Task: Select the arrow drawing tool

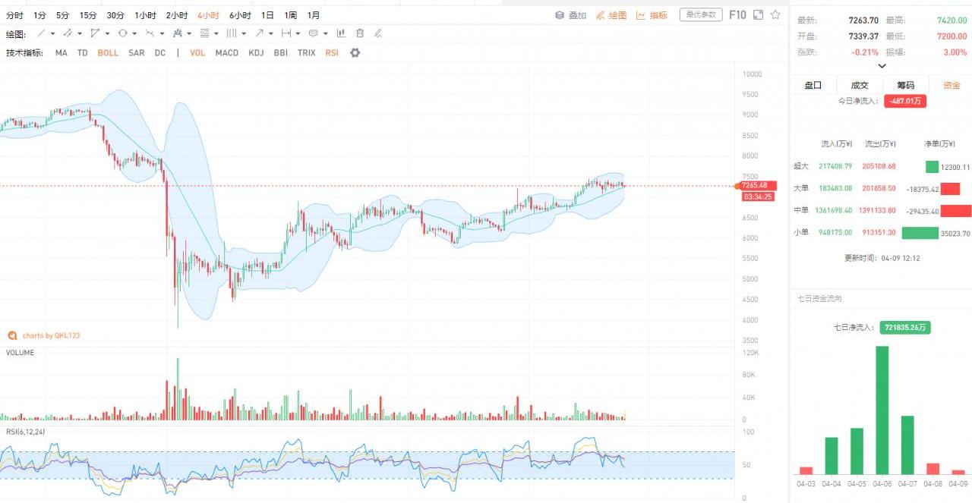Action: (260, 33)
